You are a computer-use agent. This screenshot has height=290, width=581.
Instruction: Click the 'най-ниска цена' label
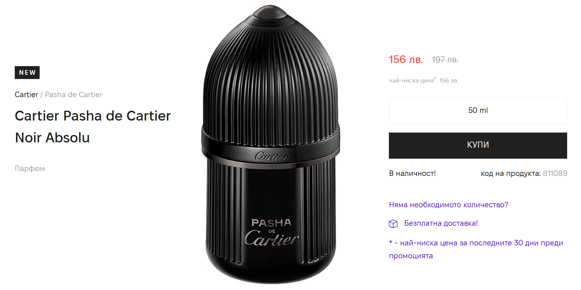[x=411, y=81]
